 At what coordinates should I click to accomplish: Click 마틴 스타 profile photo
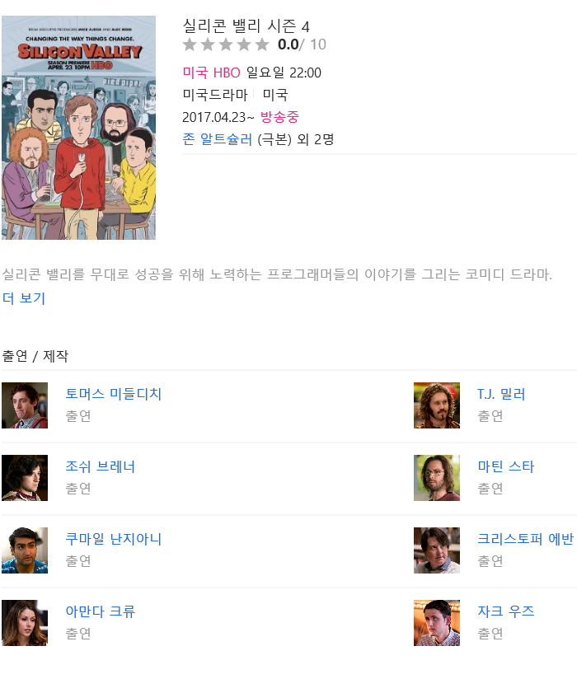(437, 478)
